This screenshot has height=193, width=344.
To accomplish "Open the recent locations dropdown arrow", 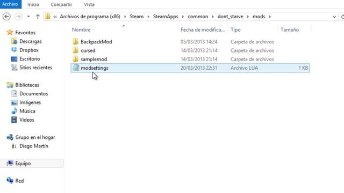I will point(28,17).
